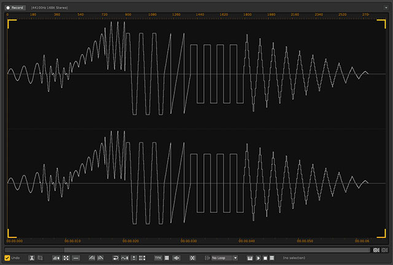The height and width of the screenshot is (265, 393).
Task: Click the zoom out icon beside scrollbar
Action: click(384, 250)
